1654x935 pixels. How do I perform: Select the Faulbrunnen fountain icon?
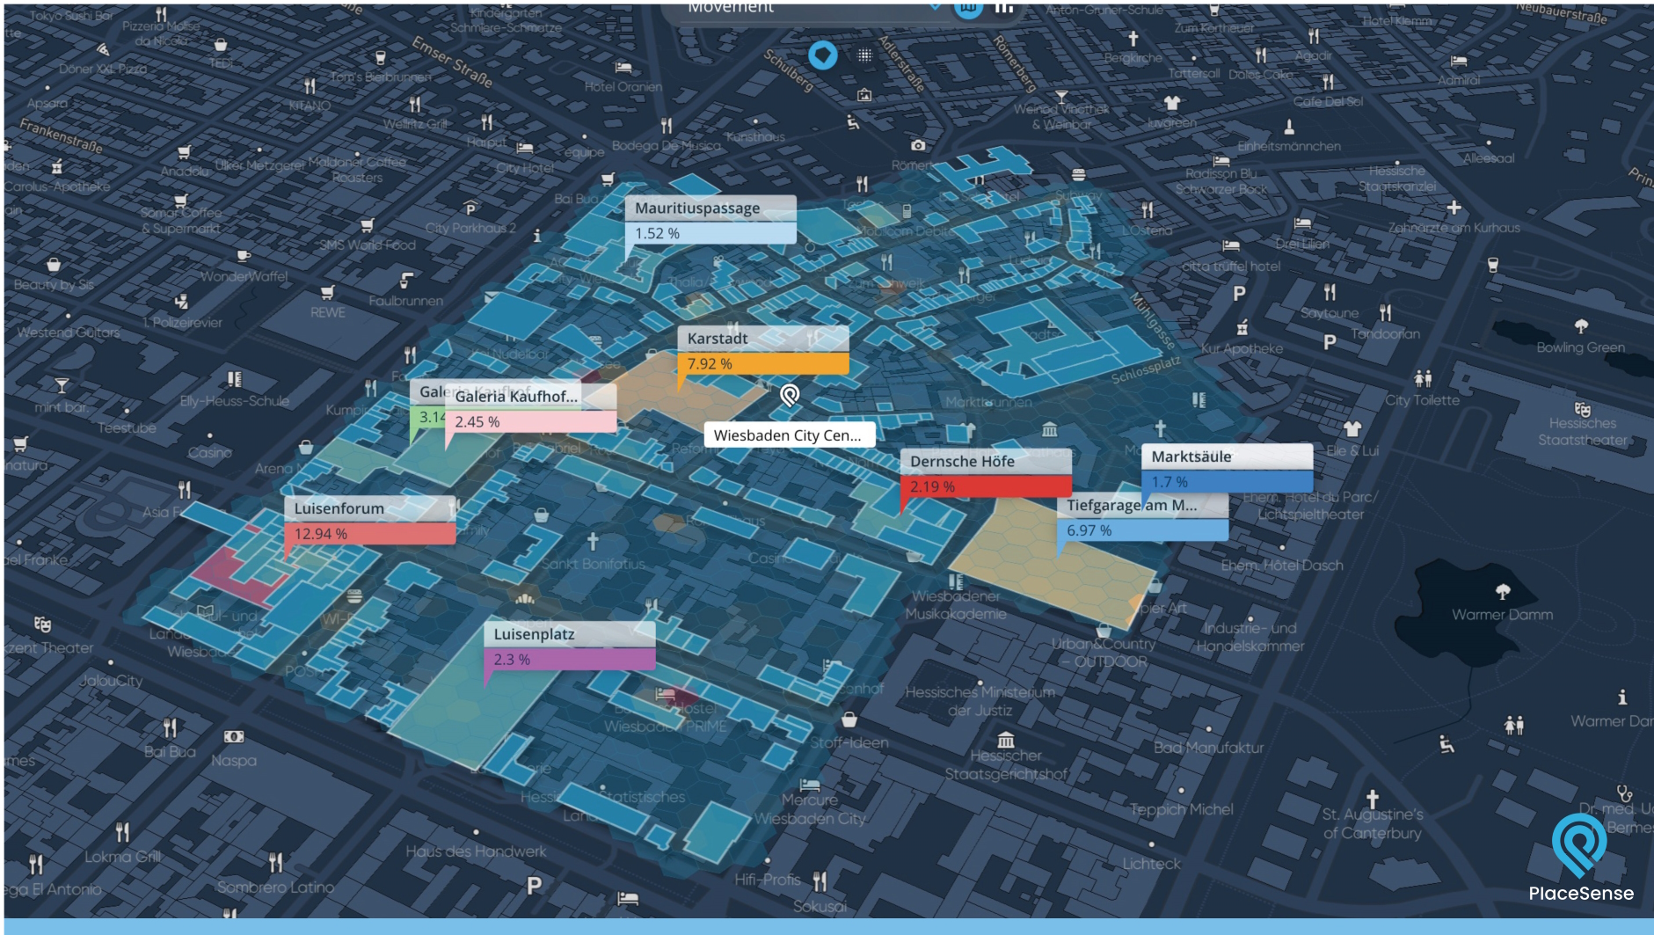coord(405,281)
